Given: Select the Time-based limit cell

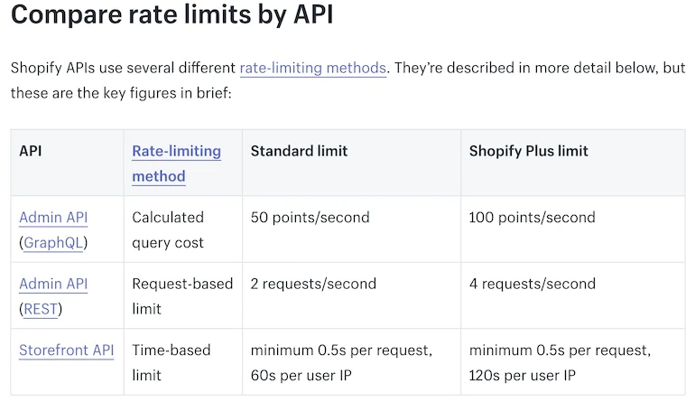Looking at the screenshot, I should pyautogui.click(x=172, y=361).
